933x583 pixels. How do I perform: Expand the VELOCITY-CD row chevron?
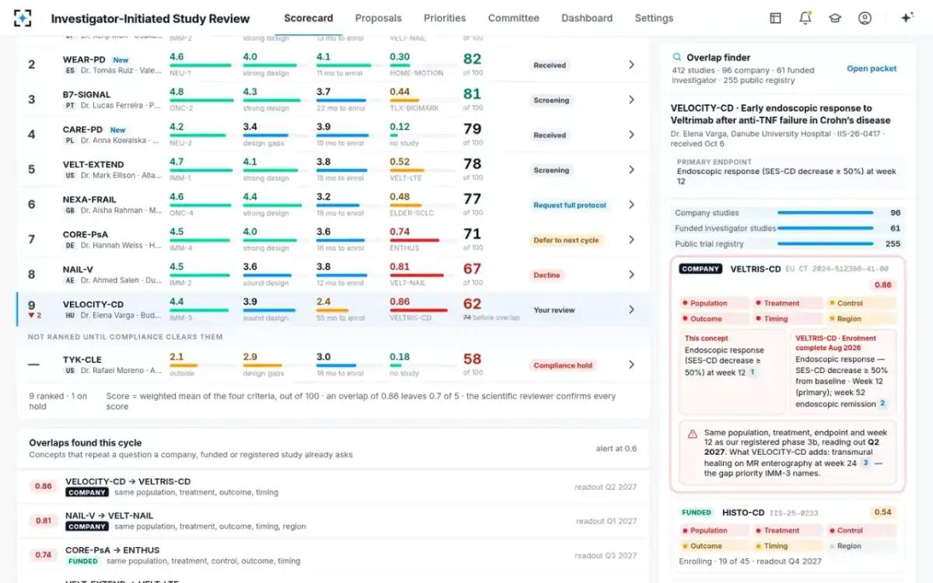631,310
